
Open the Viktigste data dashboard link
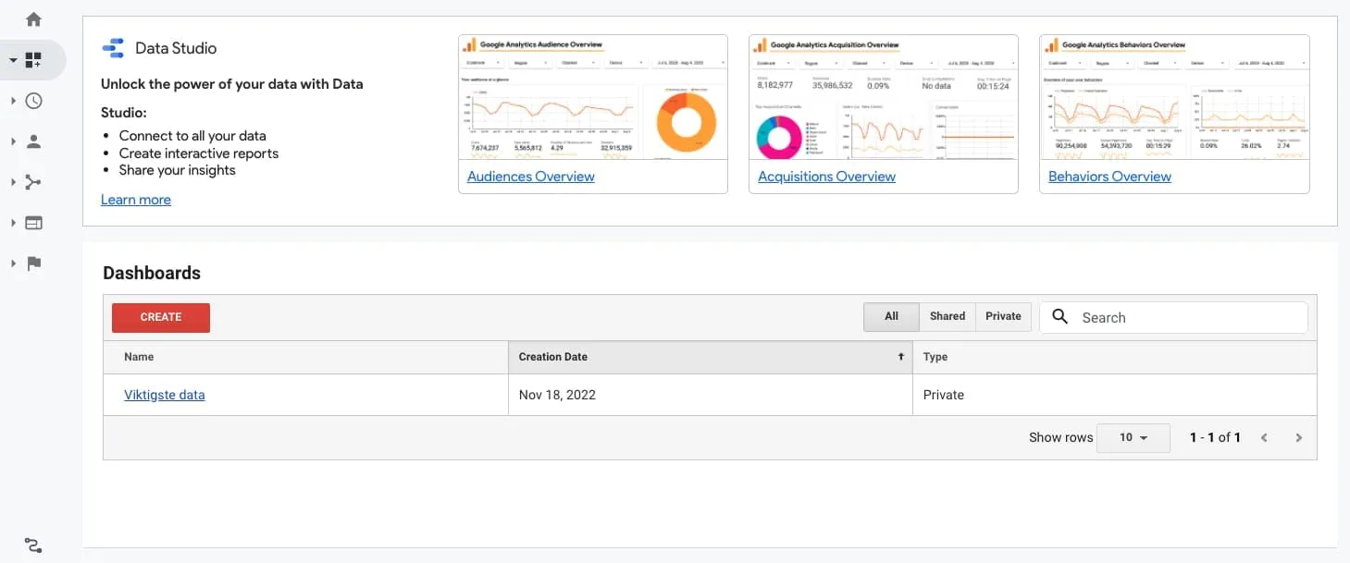pyautogui.click(x=165, y=395)
